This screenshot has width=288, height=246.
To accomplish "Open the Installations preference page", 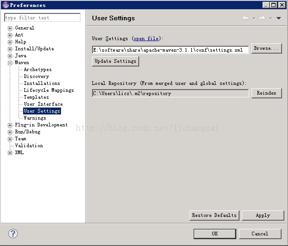I will (42, 84).
